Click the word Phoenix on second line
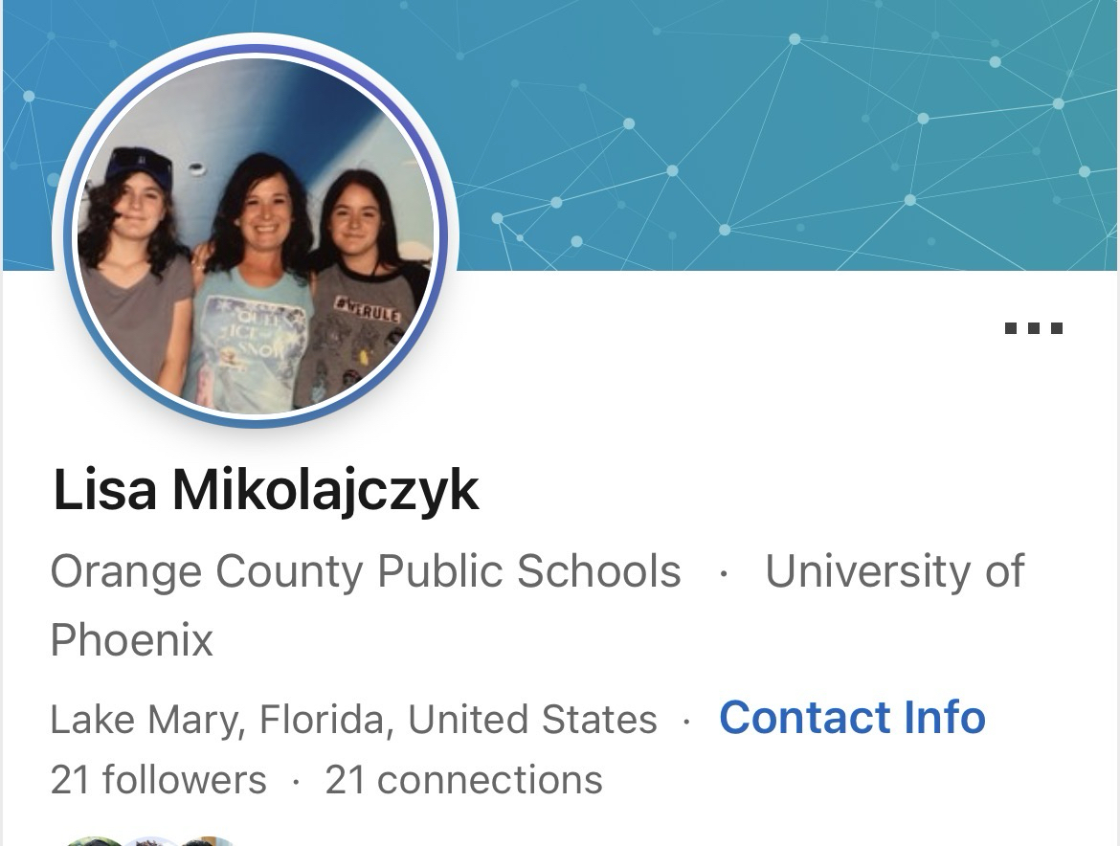 (131, 639)
